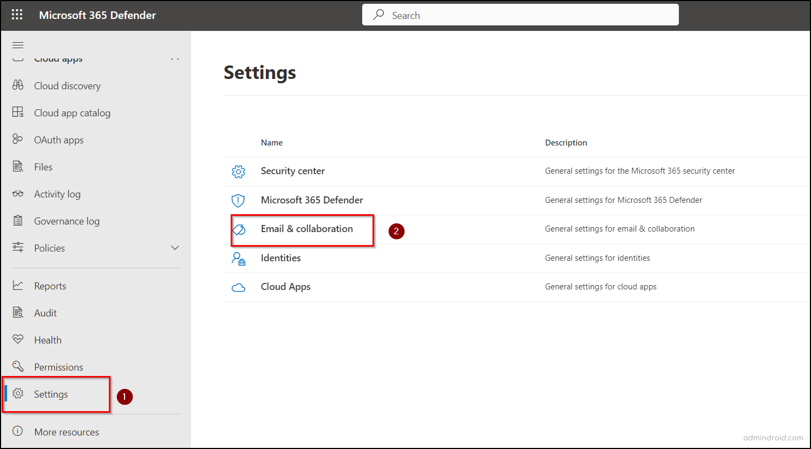Open the app launcher waffle icon
Viewport: 811px width, 449px height.
pos(17,15)
